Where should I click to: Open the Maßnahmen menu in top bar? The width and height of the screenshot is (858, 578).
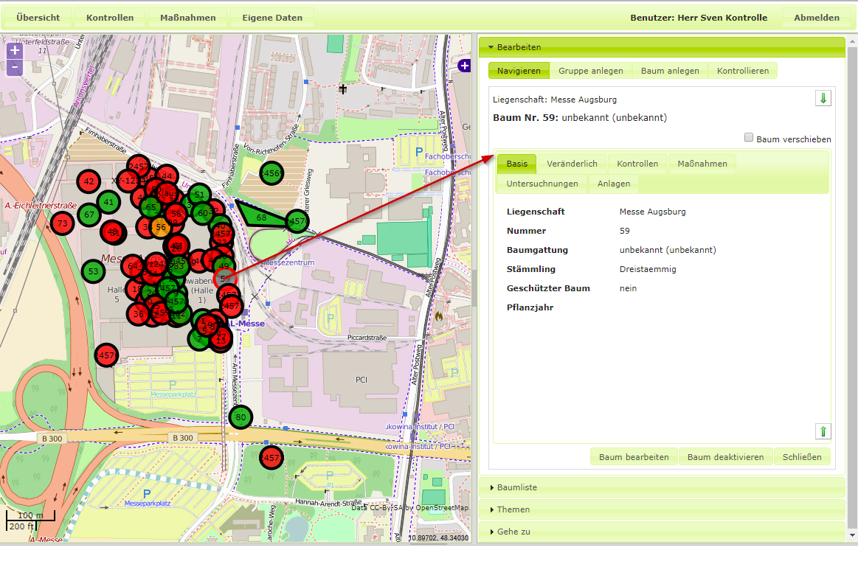tap(187, 18)
